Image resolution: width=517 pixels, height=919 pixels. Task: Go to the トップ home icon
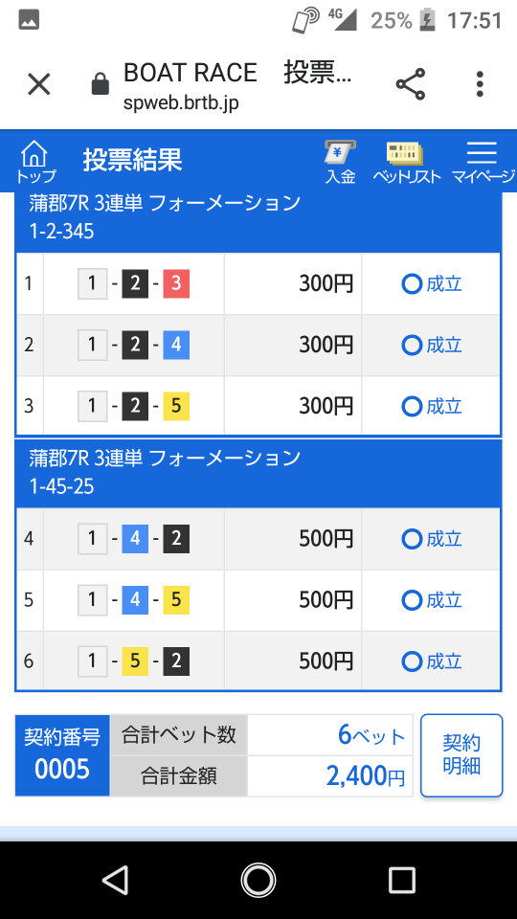tap(35, 161)
